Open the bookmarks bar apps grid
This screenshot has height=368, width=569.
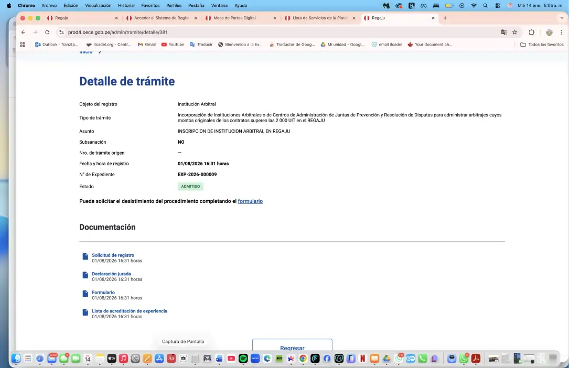click(23, 45)
